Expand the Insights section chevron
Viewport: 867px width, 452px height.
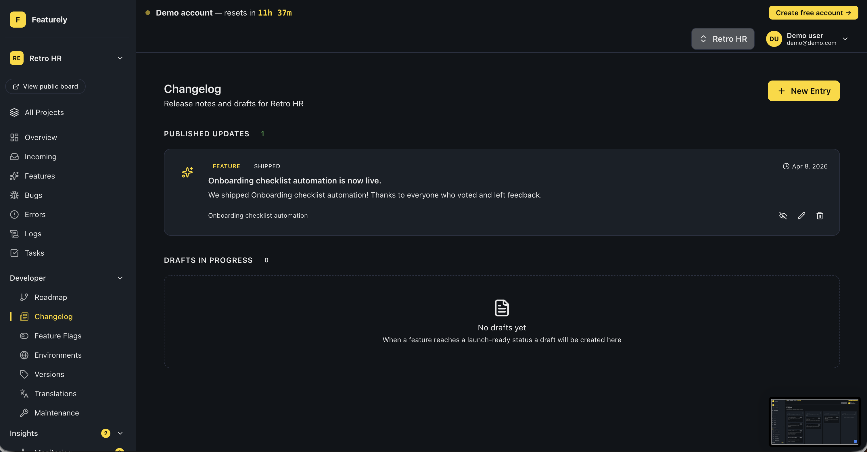tap(120, 433)
